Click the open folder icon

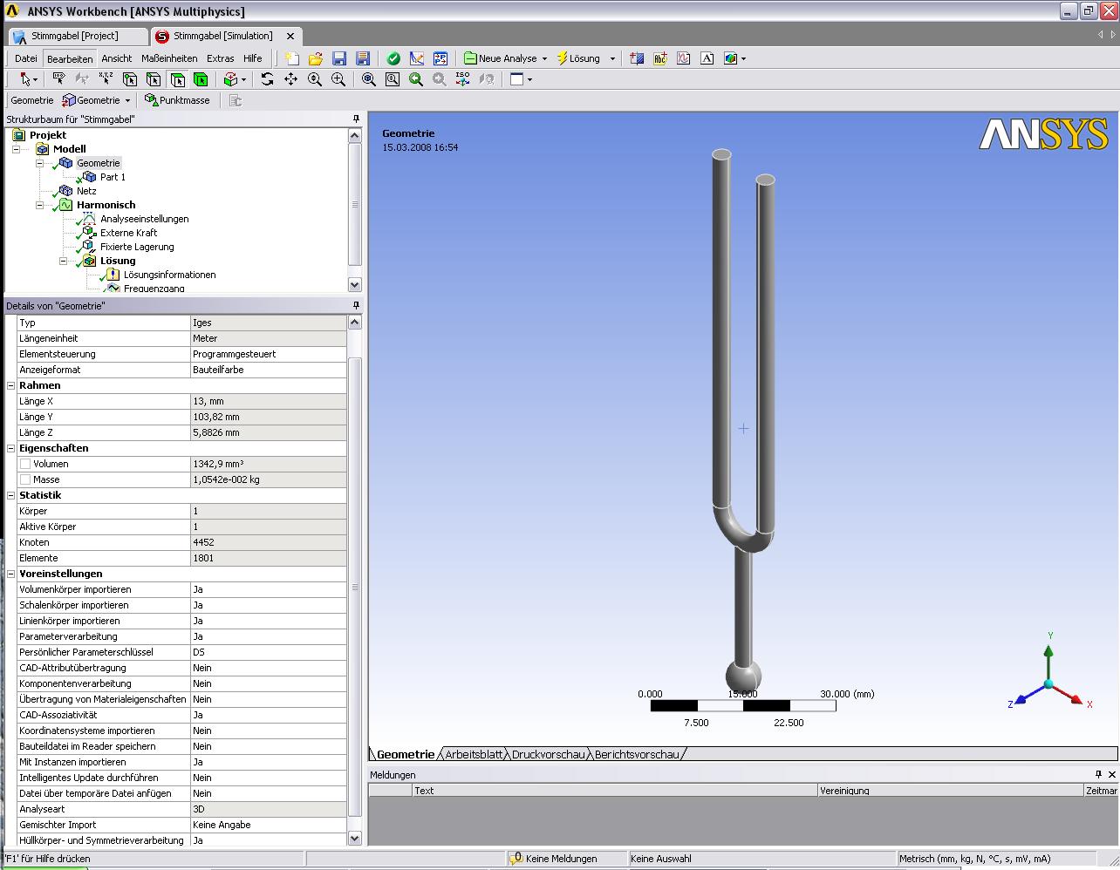316,58
